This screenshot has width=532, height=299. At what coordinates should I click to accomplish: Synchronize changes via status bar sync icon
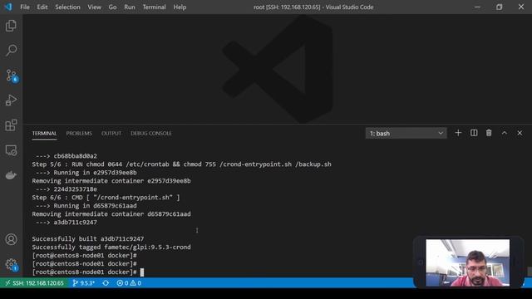coord(106,283)
